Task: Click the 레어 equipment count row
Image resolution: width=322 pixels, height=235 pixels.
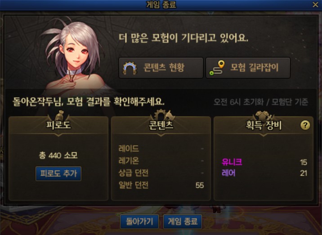Action: (x=264, y=173)
